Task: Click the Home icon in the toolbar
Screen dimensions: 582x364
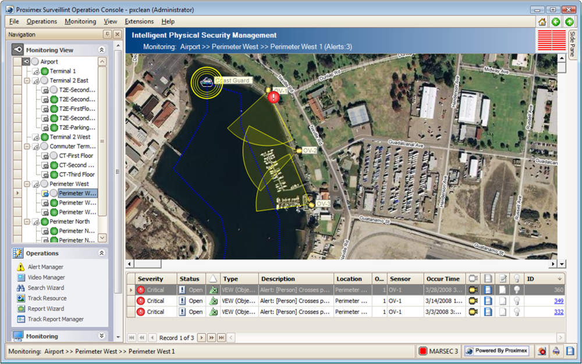Action: [x=542, y=22]
